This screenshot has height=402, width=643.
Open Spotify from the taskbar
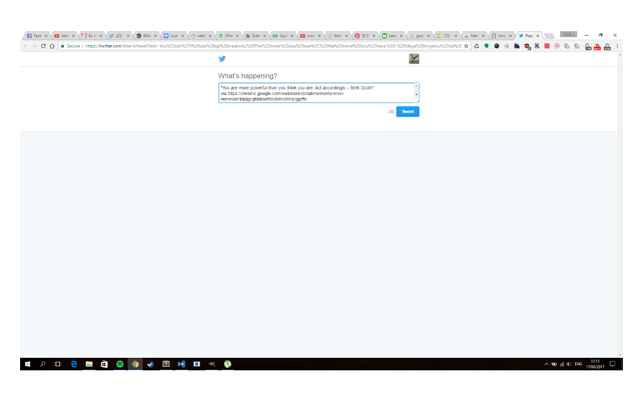click(x=120, y=364)
